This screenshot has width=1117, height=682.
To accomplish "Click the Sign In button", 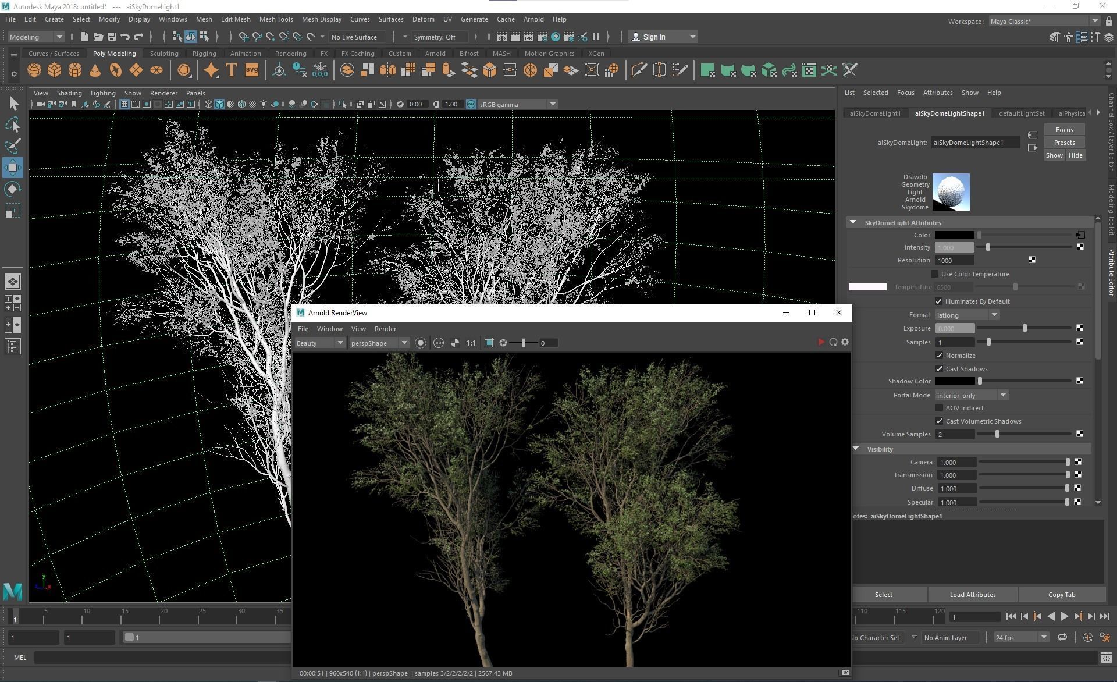I will [x=663, y=37].
